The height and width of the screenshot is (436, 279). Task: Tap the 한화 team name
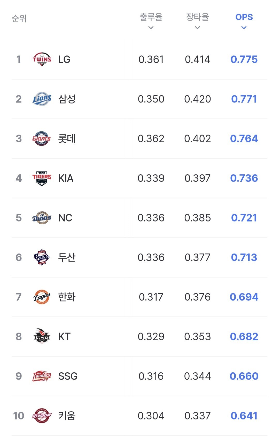[67, 297]
